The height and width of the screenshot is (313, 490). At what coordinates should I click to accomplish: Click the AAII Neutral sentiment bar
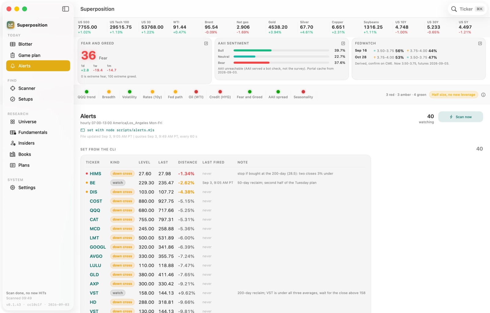coord(281,57)
